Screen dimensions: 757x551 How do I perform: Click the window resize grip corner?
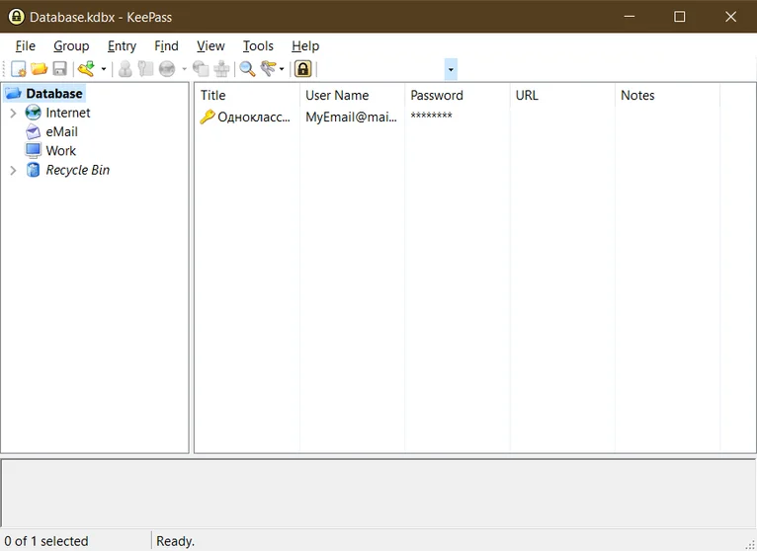[x=751, y=545]
